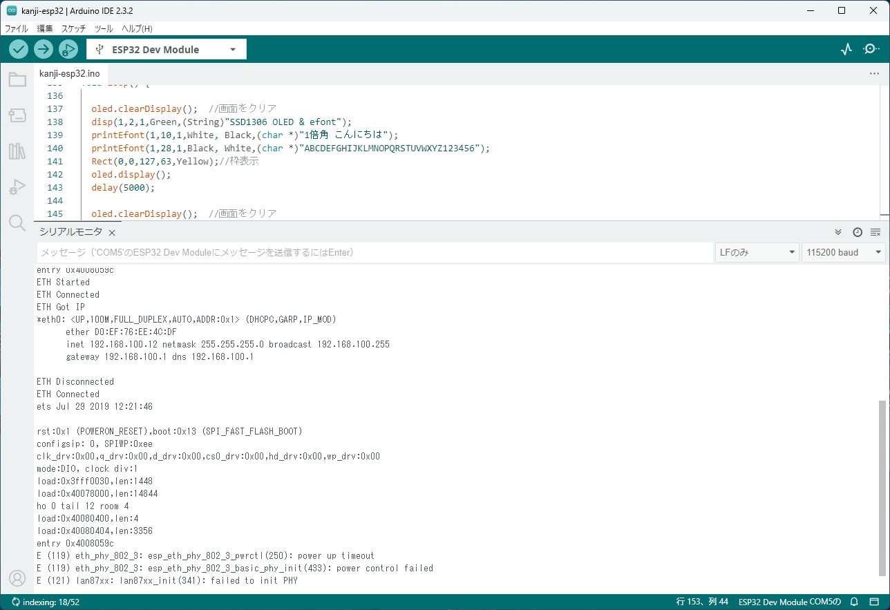The height and width of the screenshot is (610, 890).
Task: Clear the serial monitor output
Action: pyautogui.click(x=875, y=232)
